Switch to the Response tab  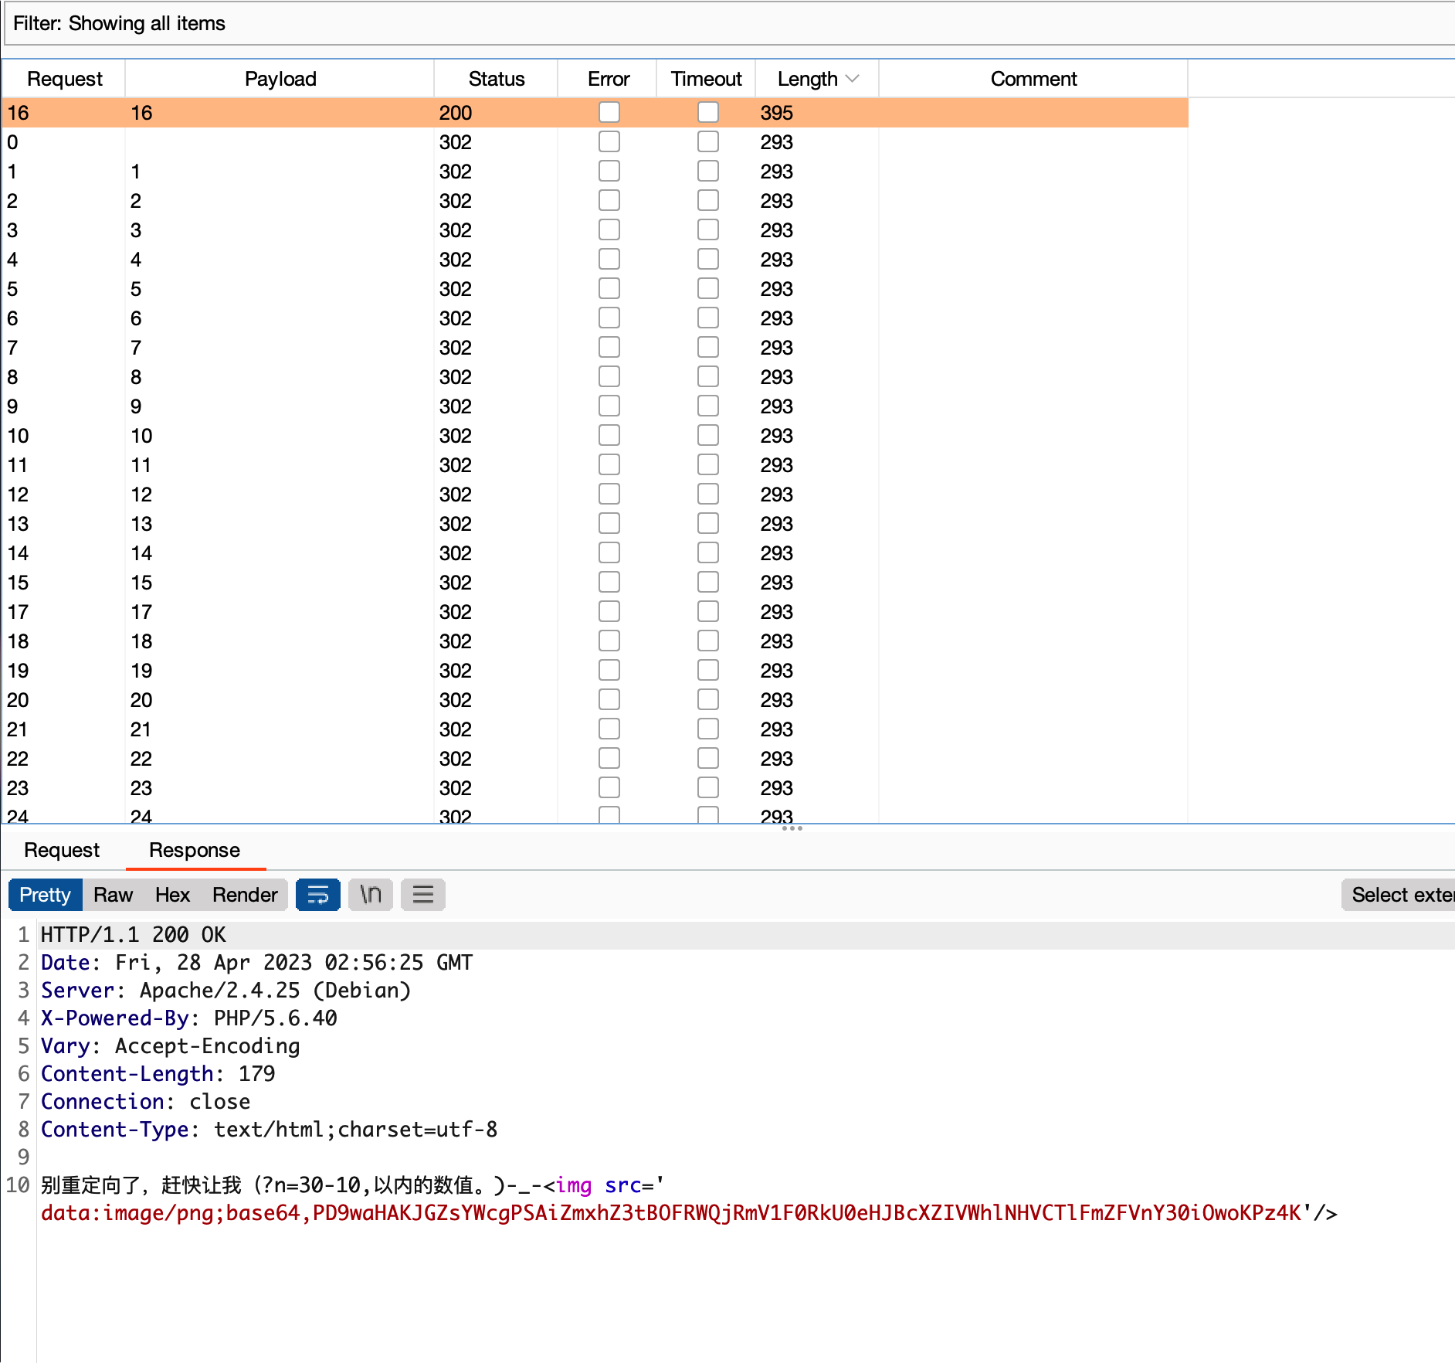(195, 850)
